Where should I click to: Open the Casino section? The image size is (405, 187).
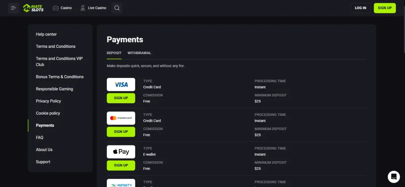[62, 8]
